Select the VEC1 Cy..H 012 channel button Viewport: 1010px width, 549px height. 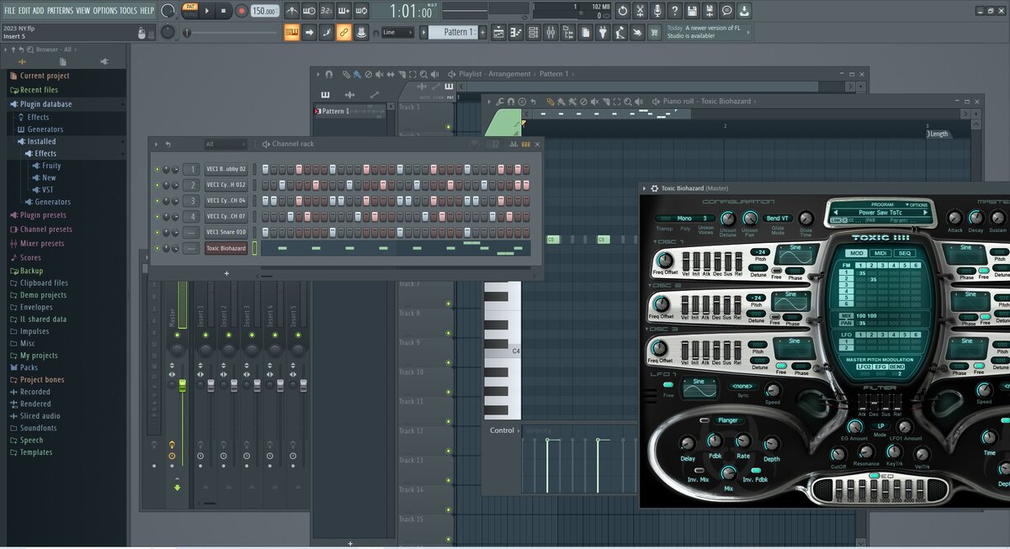click(x=226, y=185)
